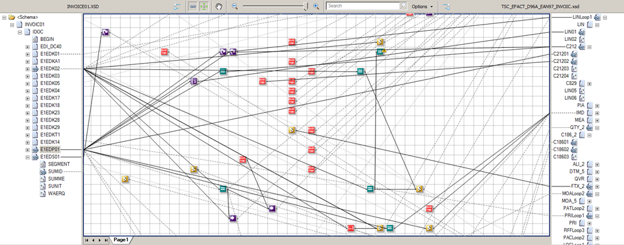The image size is (624, 245).
Task: Collapse the C186_2 node
Action: click(589, 135)
